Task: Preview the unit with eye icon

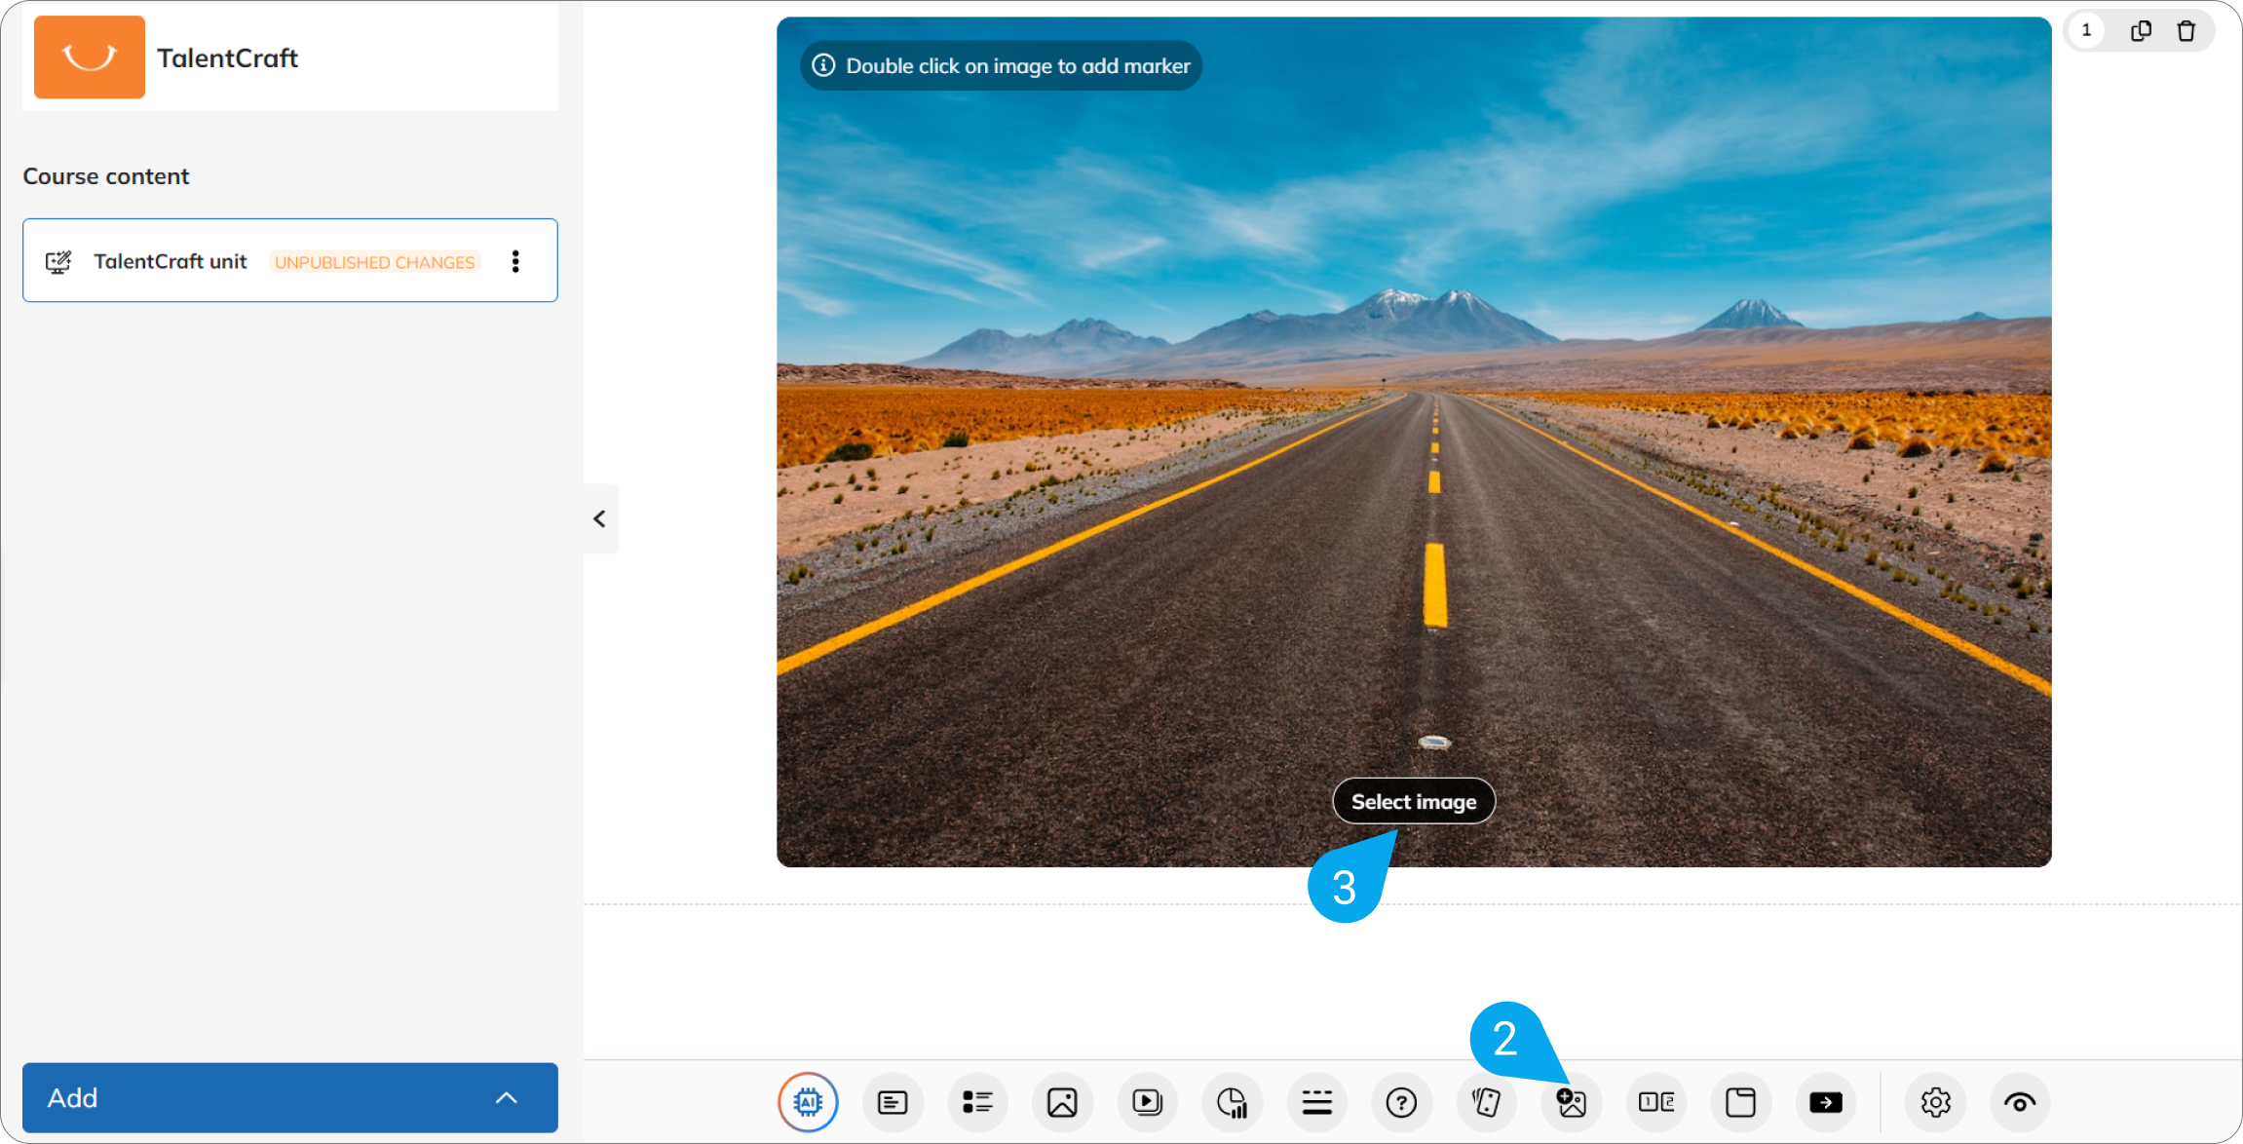Action: [x=2020, y=1102]
